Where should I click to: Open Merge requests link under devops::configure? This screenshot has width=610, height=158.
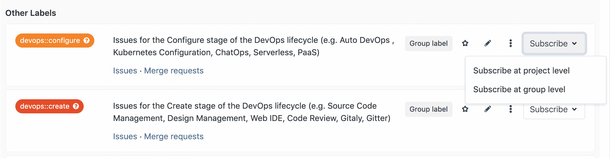[x=174, y=71]
